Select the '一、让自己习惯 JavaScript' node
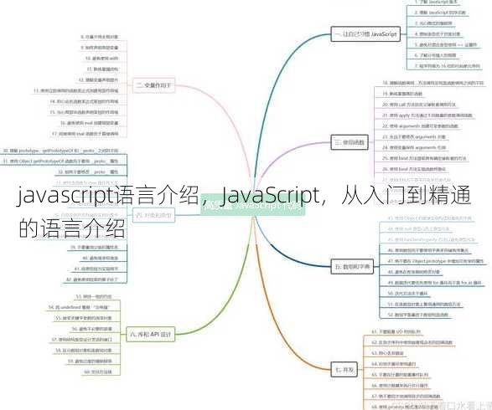 pos(365,34)
